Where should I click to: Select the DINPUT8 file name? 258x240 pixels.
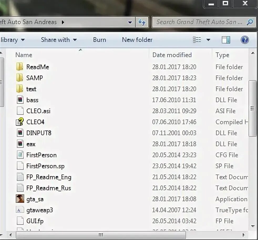[x=39, y=133]
